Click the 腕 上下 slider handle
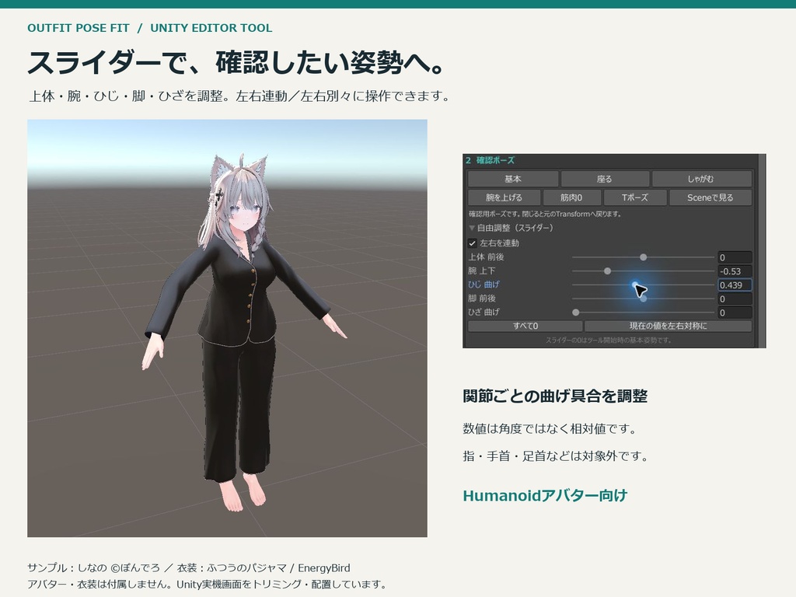The image size is (796, 597). pyautogui.click(x=607, y=271)
